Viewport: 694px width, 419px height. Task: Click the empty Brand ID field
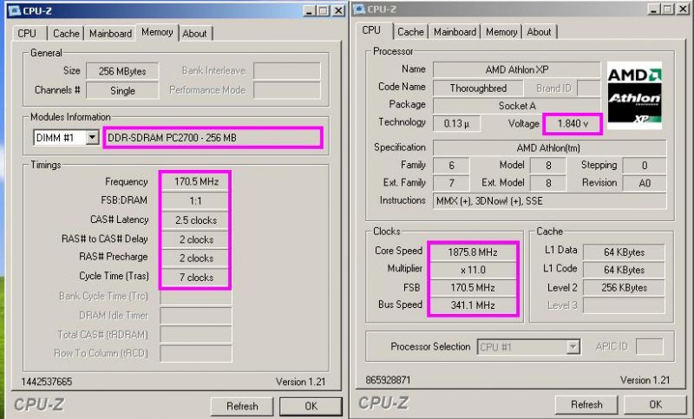589,88
